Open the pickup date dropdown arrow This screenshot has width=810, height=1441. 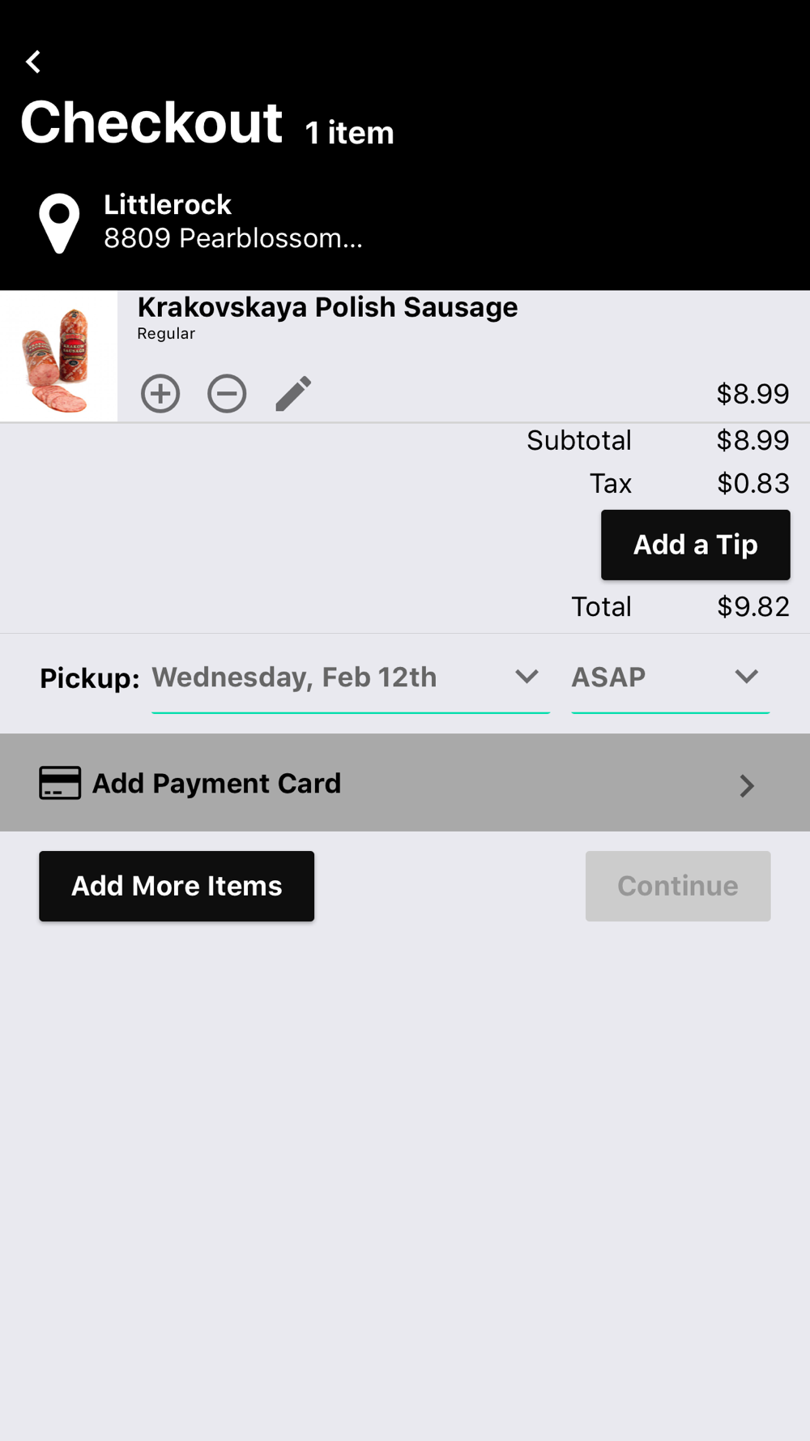tap(527, 677)
